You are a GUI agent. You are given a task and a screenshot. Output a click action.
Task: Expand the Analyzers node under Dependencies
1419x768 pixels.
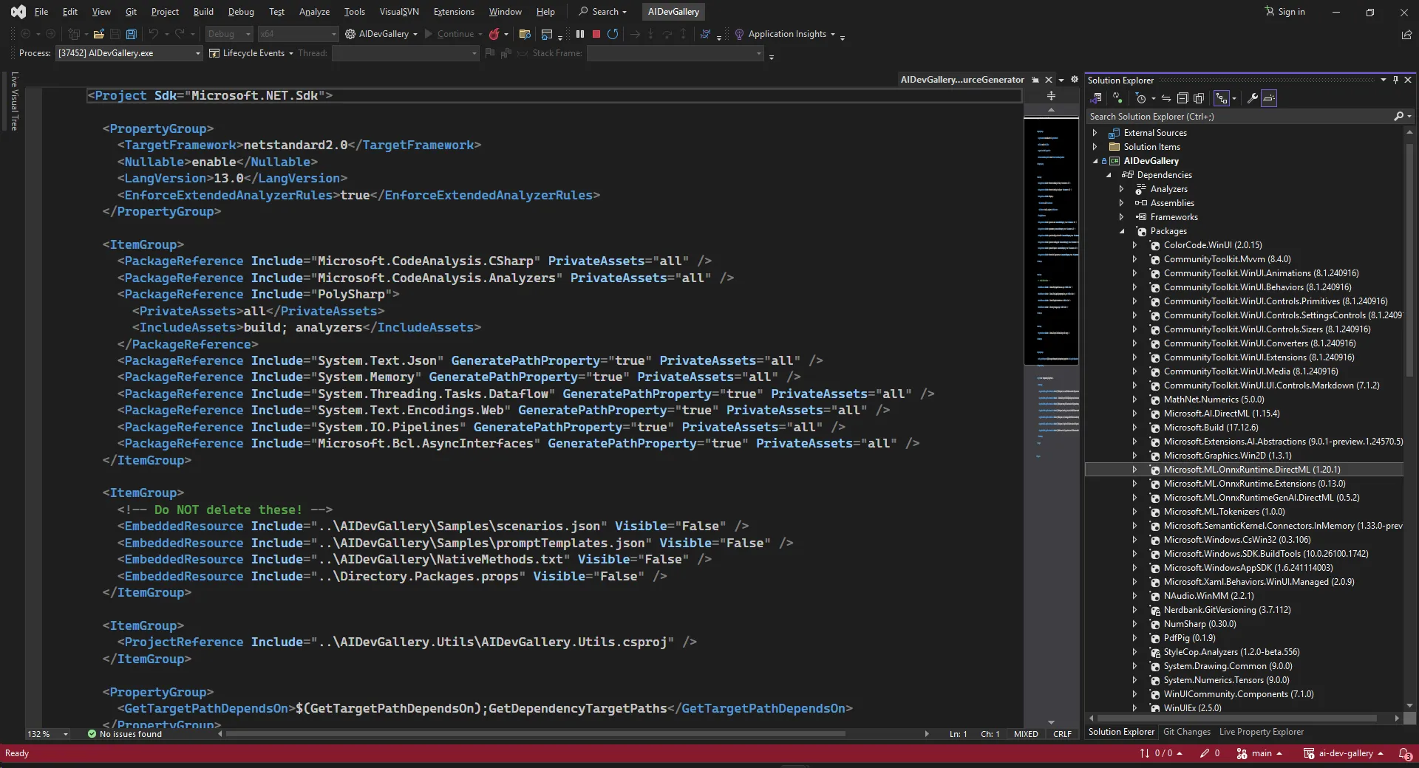click(1122, 189)
